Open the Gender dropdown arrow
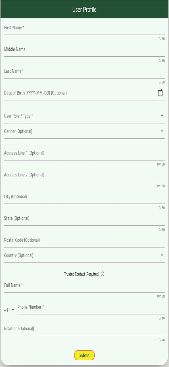Image resolution: width=169 pixels, height=367 pixels. 162,131
